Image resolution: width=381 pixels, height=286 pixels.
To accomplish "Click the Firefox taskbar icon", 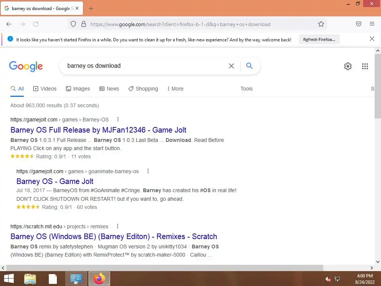I will point(99,279).
